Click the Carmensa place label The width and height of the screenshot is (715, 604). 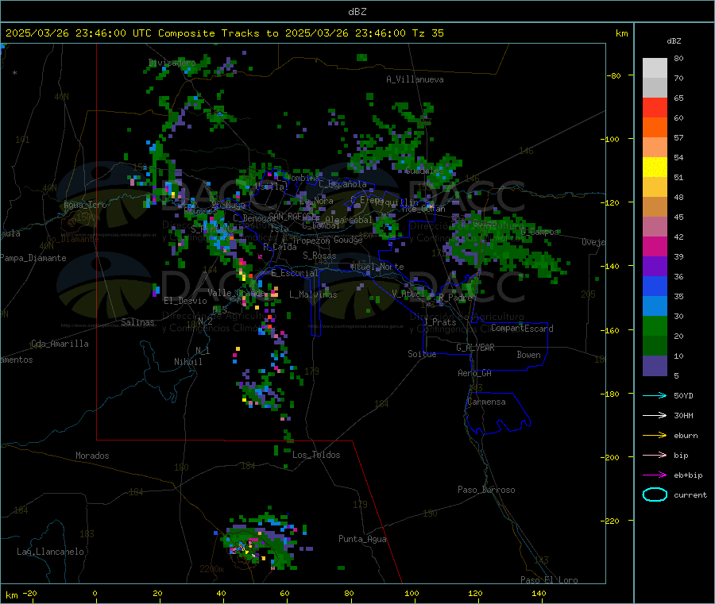486,402
